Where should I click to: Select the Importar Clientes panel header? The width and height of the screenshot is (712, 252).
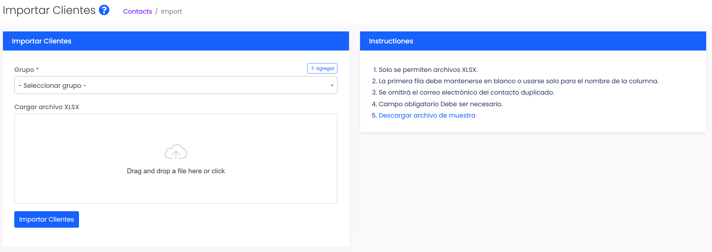(x=41, y=41)
